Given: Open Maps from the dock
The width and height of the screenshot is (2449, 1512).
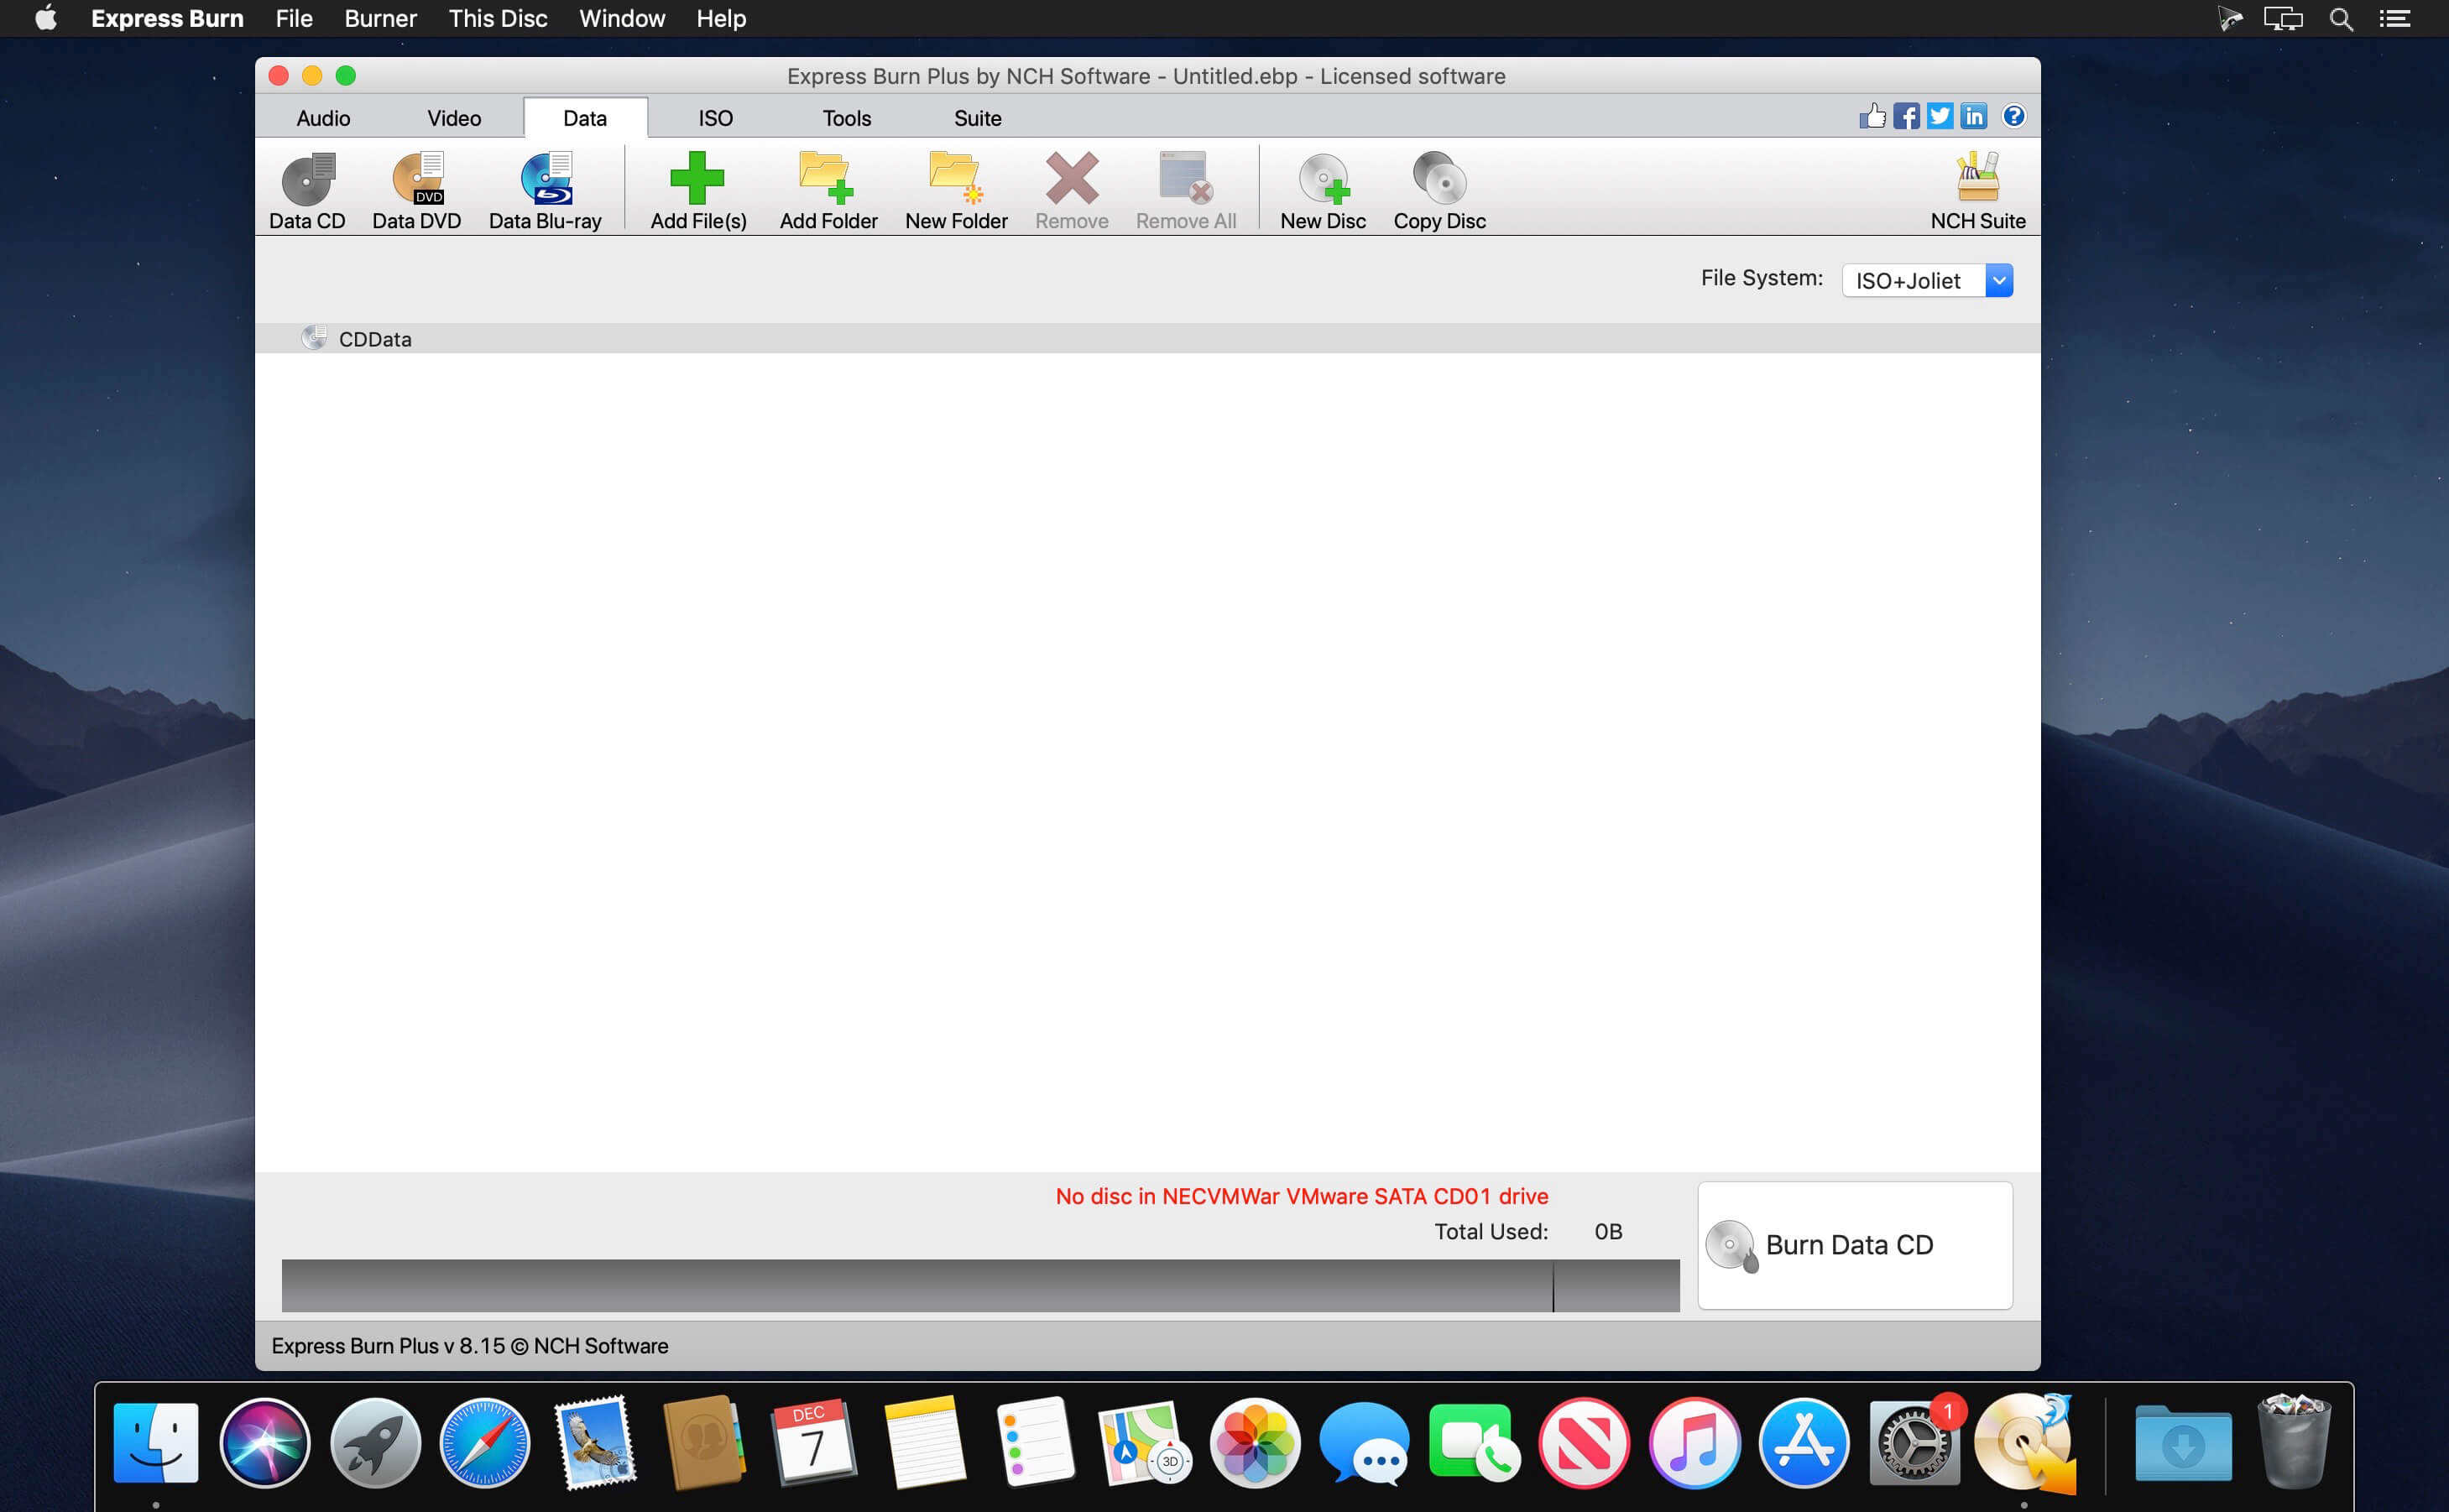Looking at the screenshot, I should point(1145,1442).
